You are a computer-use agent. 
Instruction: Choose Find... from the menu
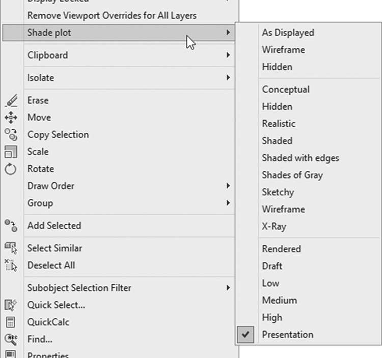119,339
